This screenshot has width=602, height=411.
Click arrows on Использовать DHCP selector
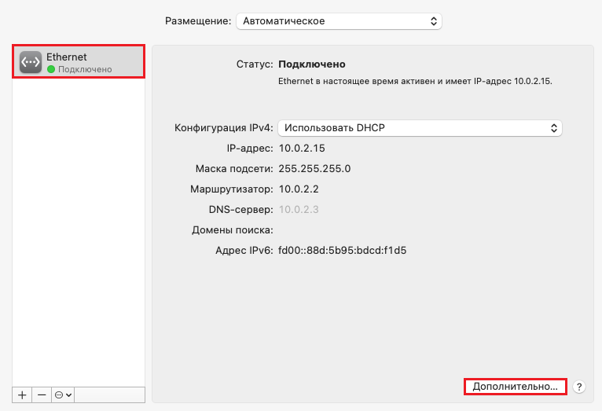coord(553,128)
